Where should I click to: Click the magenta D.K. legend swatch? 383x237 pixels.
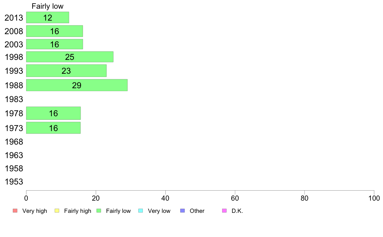click(224, 211)
